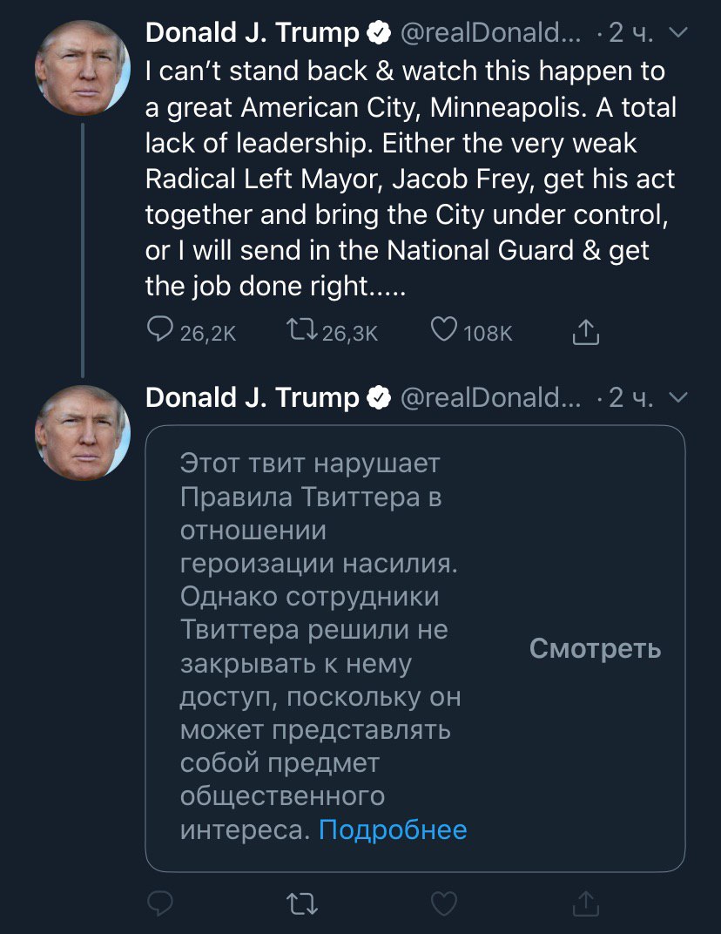Click the reply icon on the hidden tweet

pos(160,904)
